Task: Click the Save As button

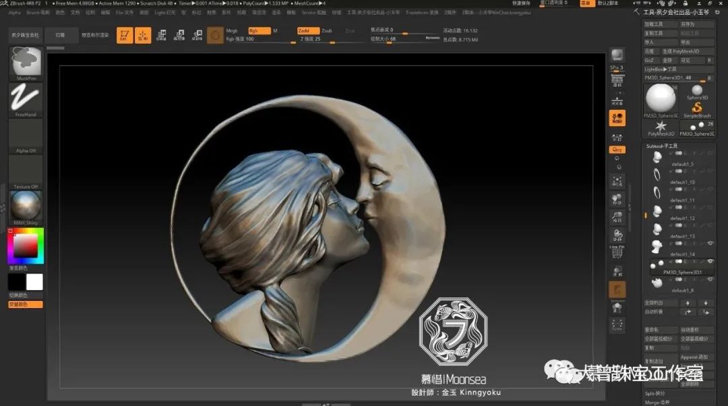Action: pyautogui.click(x=696, y=24)
